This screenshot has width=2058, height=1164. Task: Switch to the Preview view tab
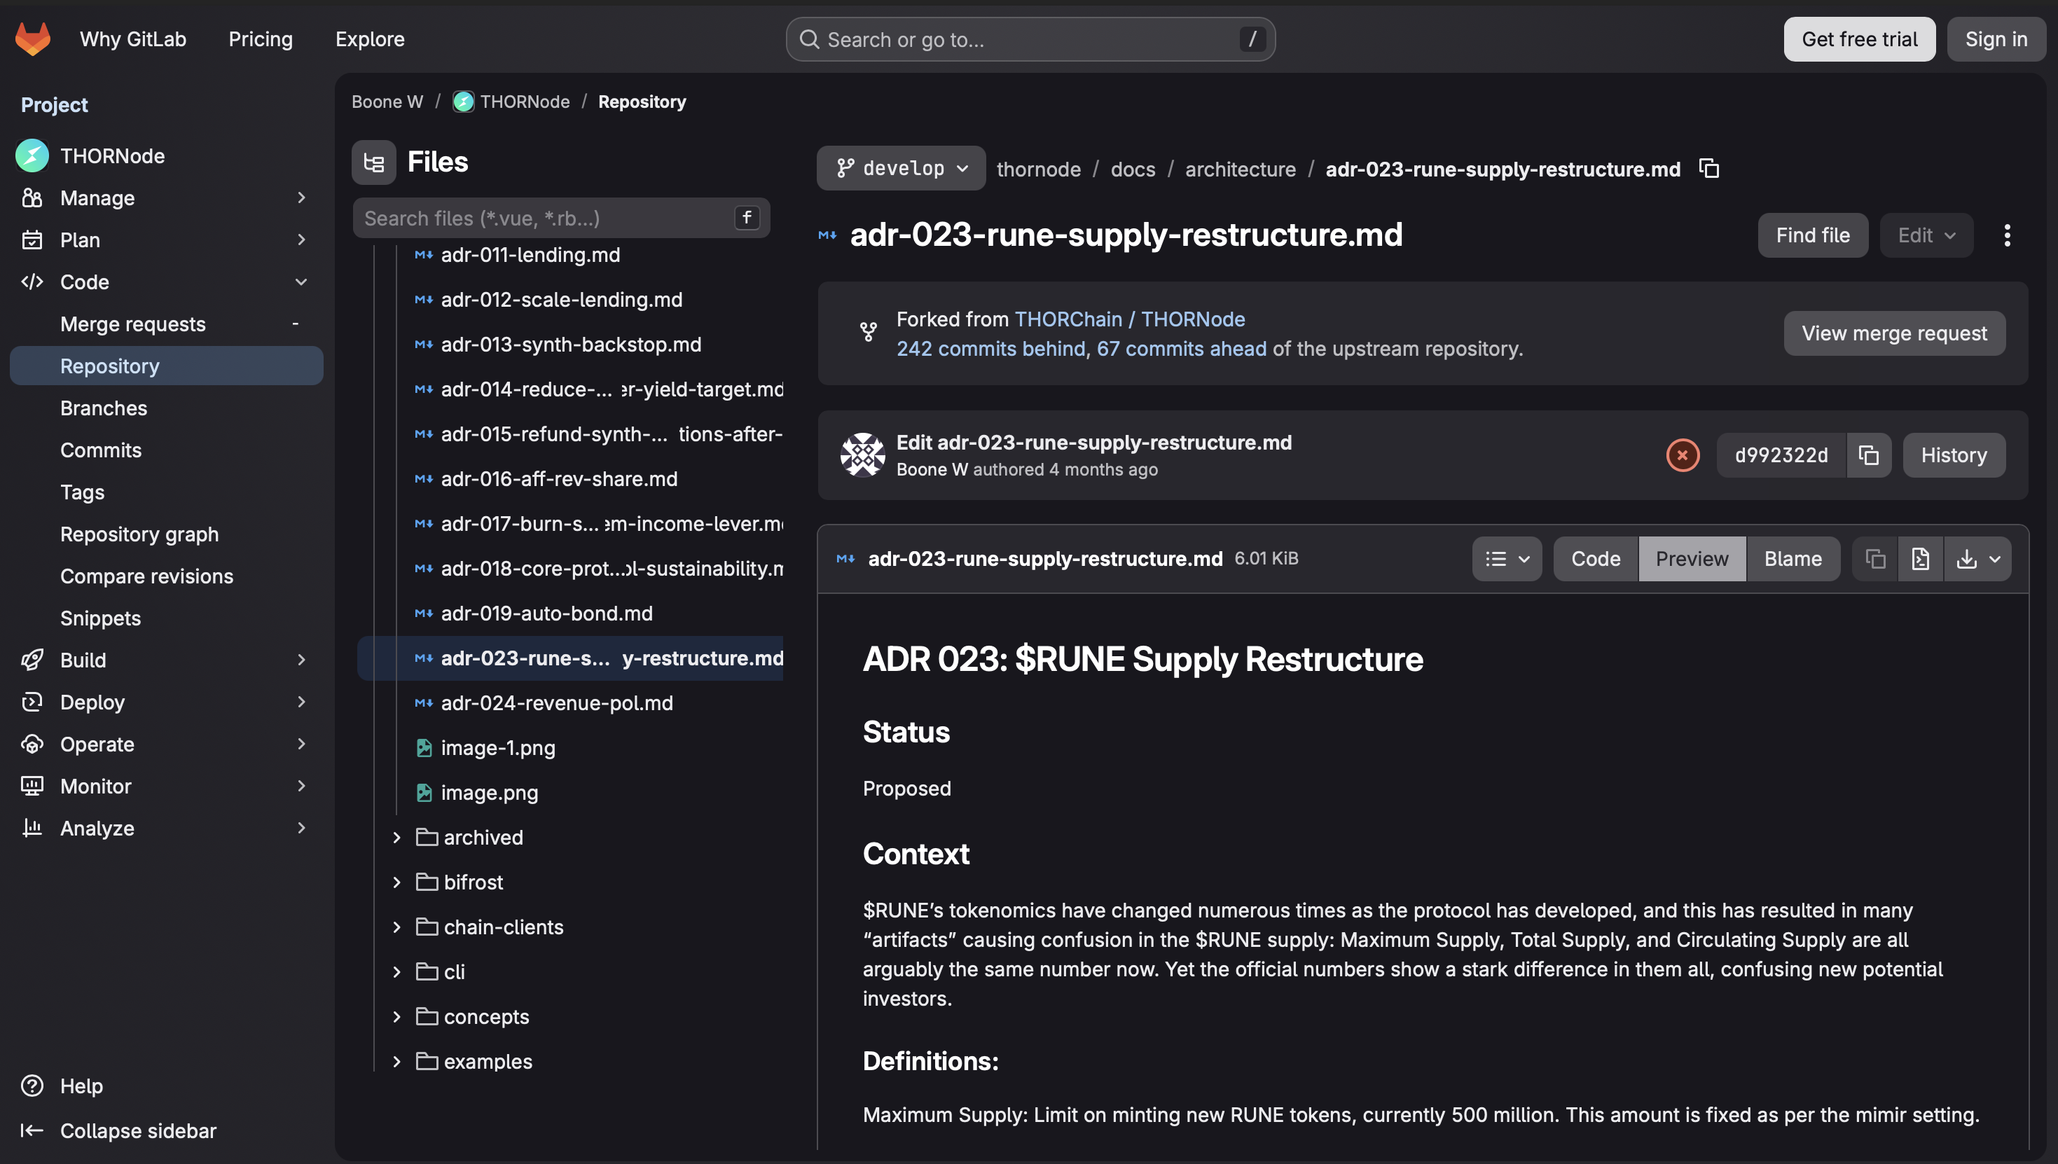point(1692,559)
